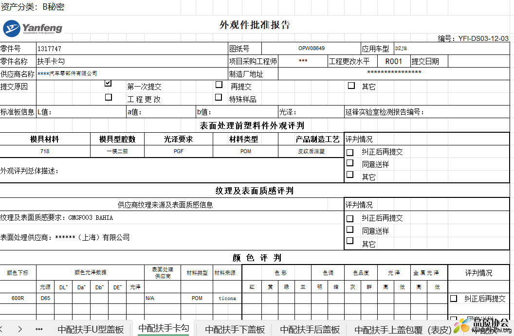
Task: Select the 纹理及表面质感要求: GMGF003 BAHIA cell
Action: point(172,218)
